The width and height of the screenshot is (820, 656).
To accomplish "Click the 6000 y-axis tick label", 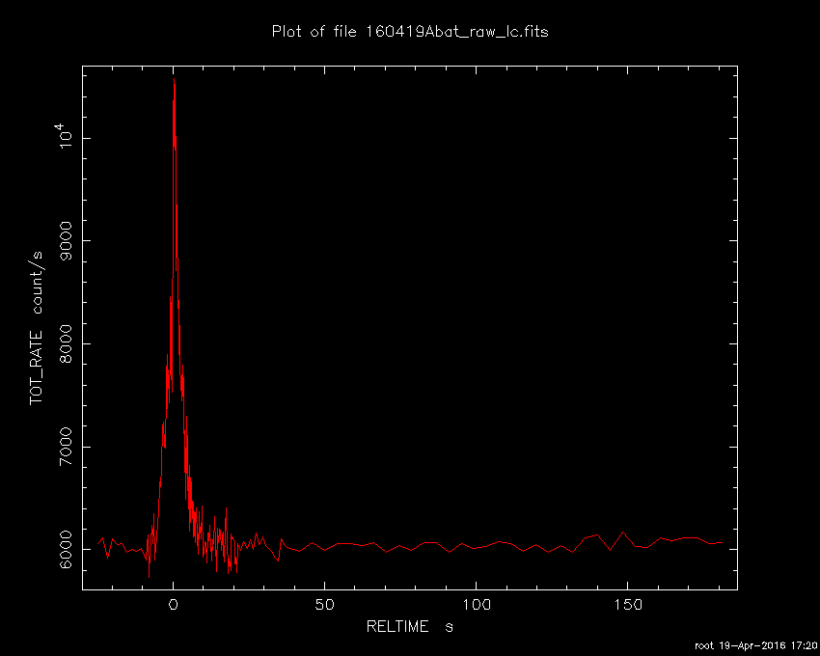I will point(67,549).
